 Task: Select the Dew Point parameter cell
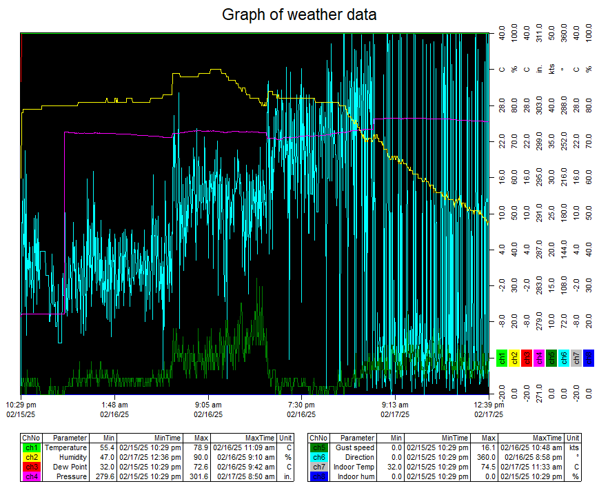coord(70,467)
